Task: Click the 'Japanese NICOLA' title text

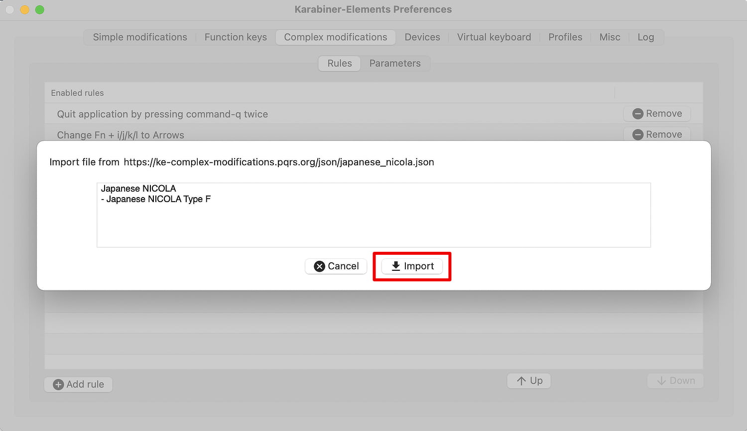Action: pyautogui.click(x=138, y=189)
